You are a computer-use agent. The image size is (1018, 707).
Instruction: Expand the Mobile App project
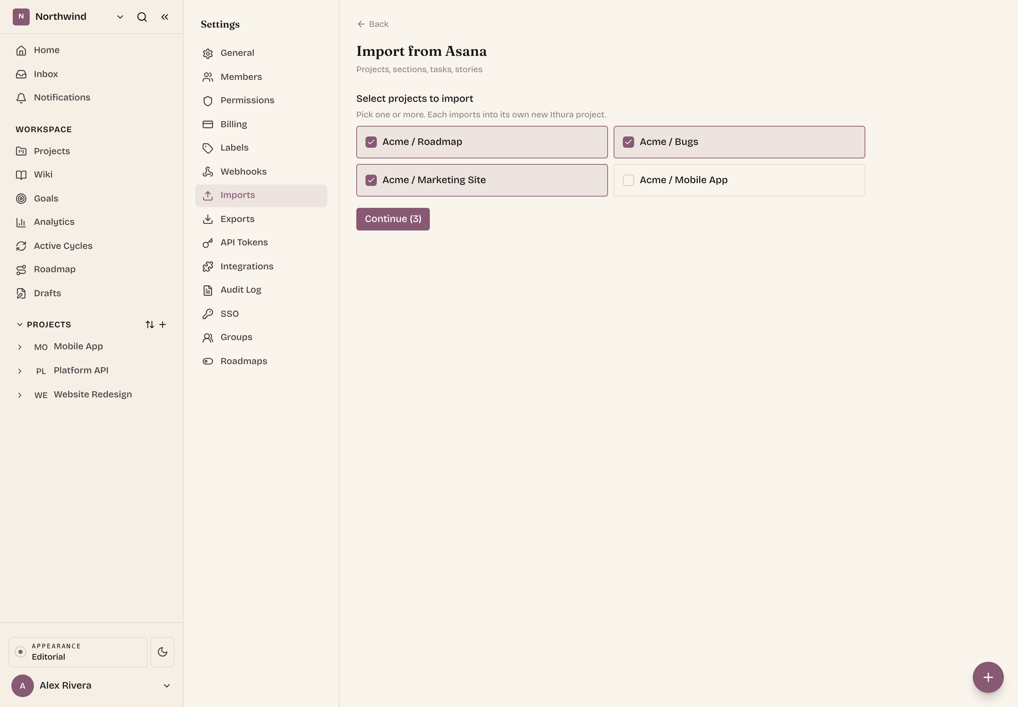coord(19,347)
